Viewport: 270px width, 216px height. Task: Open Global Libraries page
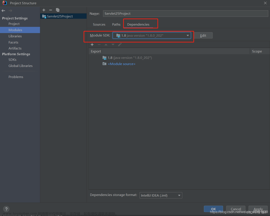click(x=21, y=66)
